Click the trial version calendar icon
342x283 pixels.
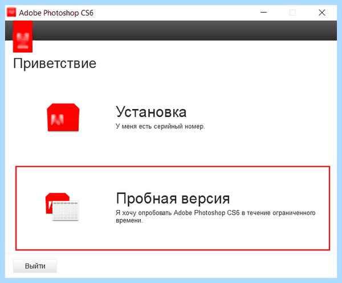click(62, 207)
